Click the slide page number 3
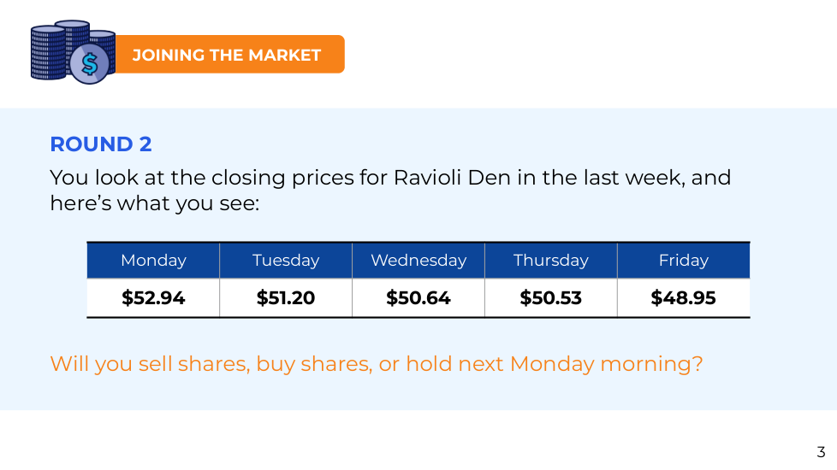Image resolution: width=837 pixels, height=470 pixels. tap(821, 452)
